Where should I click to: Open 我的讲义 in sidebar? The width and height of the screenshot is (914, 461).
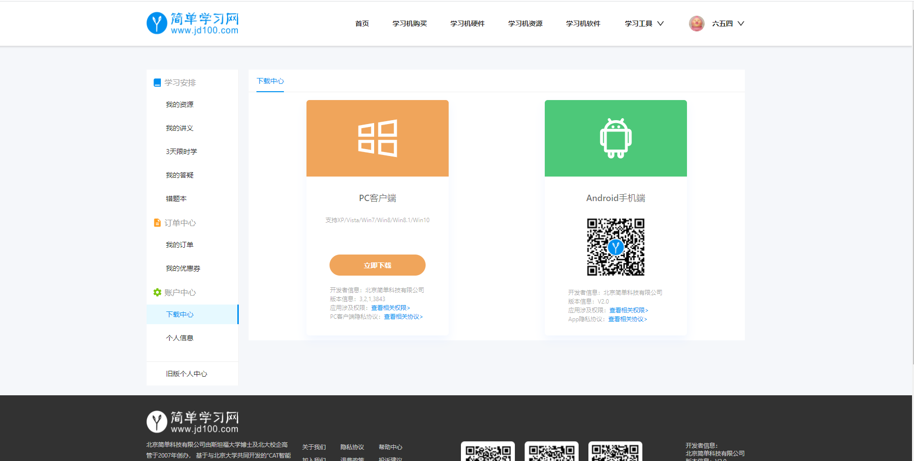point(179,128)
